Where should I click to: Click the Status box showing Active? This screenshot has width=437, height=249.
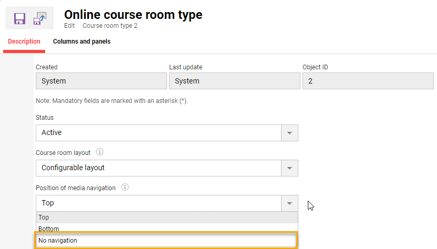[158, 133]
